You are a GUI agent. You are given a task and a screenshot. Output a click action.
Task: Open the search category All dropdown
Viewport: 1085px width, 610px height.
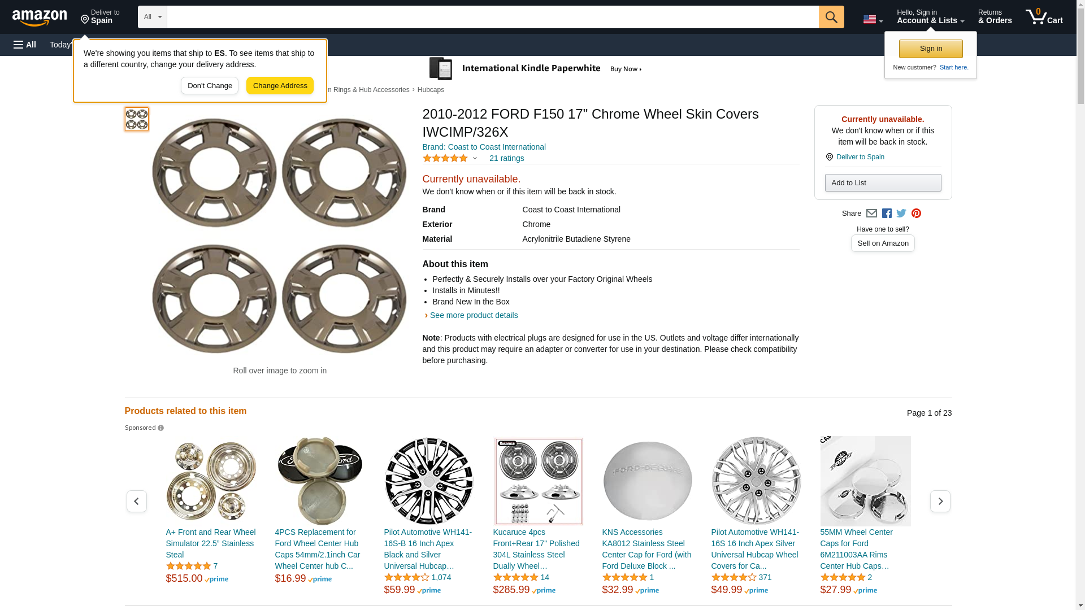152,17
